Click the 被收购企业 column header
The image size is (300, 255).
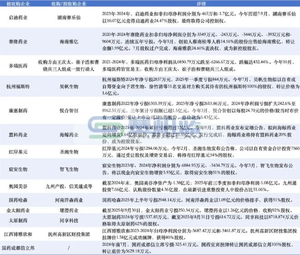(18, 4)
